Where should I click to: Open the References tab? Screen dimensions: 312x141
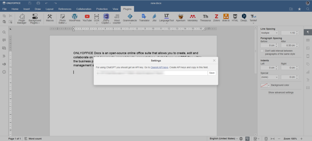pos(65,9)
